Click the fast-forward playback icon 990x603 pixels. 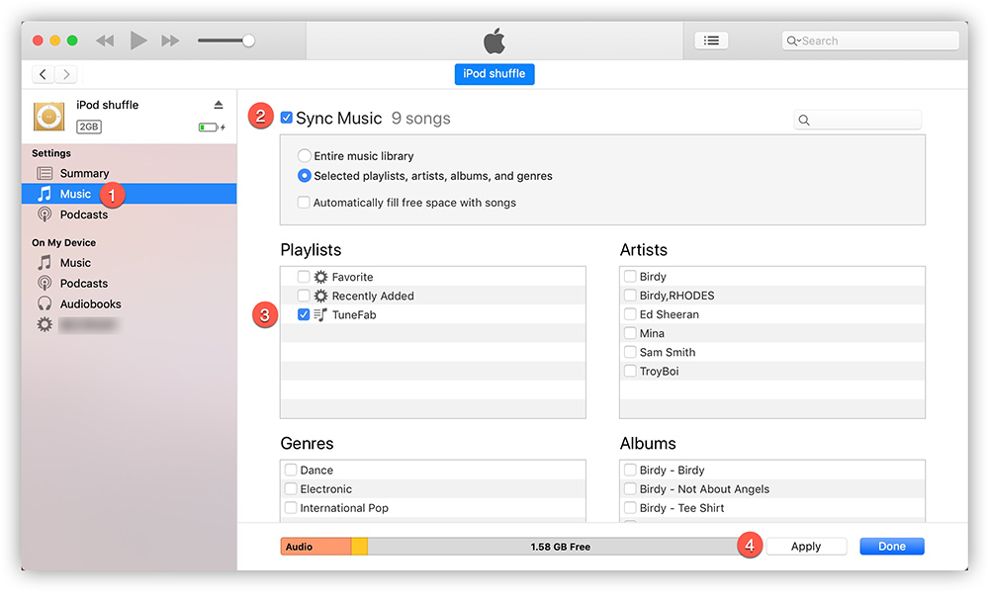(169, 40)
